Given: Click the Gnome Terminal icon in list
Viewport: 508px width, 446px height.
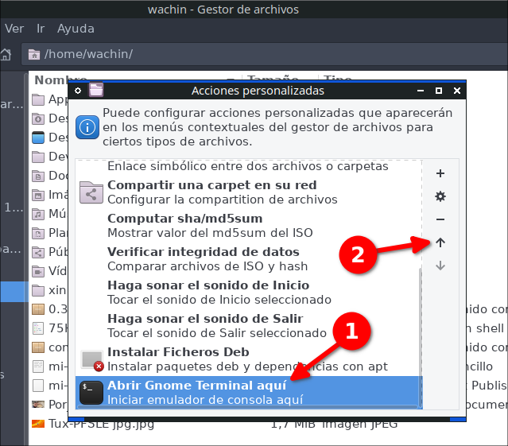Looking at the screenshot, I should point(91,392).
